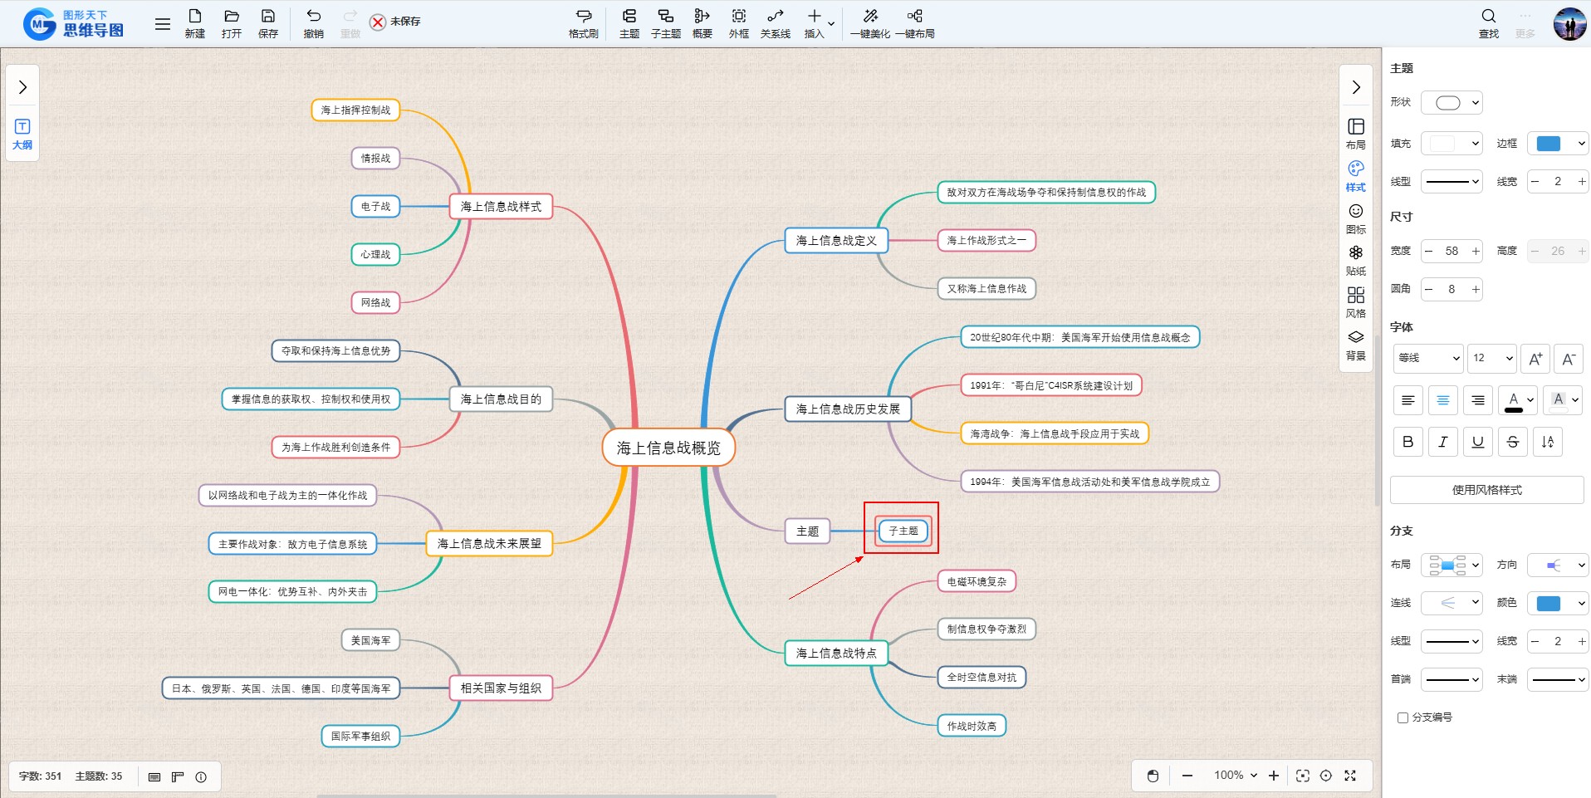Select the central node 海上信息战概览

[x=668, y=448]
